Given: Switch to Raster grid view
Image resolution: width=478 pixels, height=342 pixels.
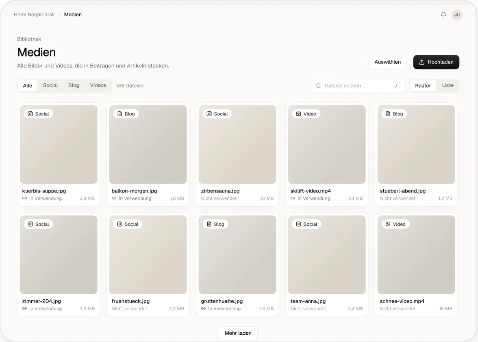Looking at the screenshot, I should pyautogui.click(x=423, y=86).
